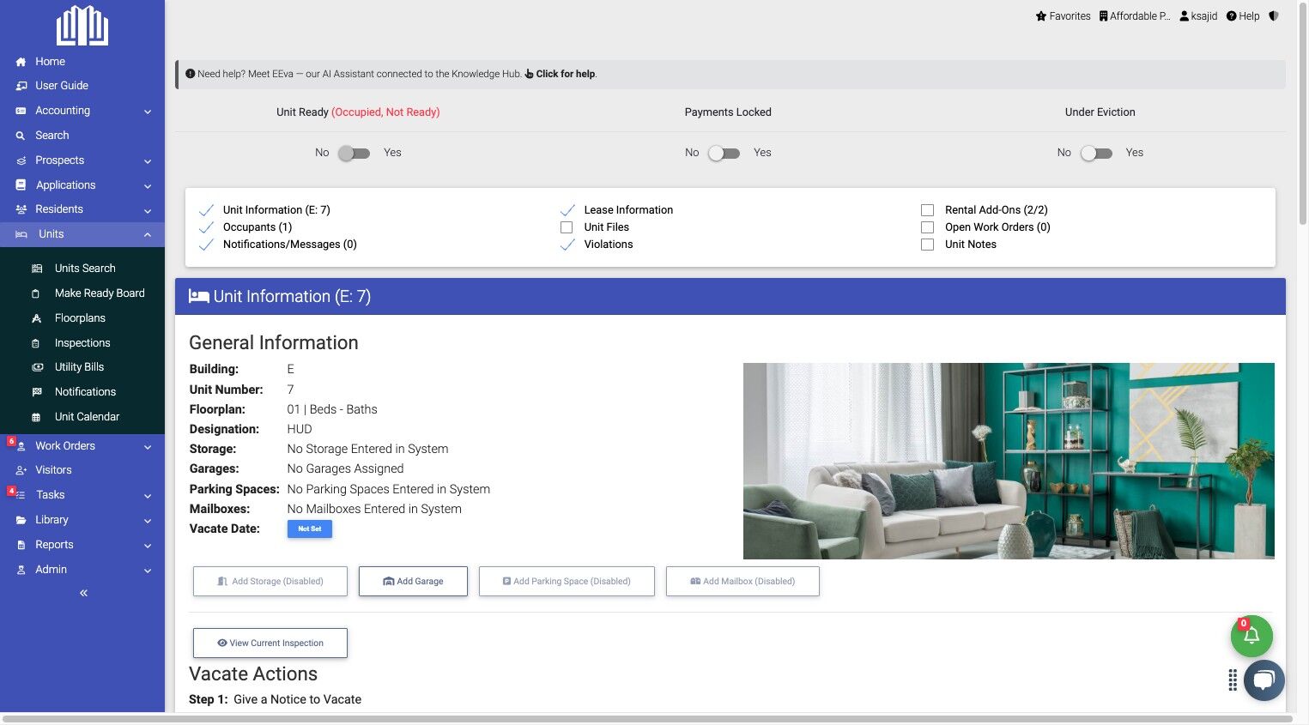Open the Help menu
This screenshot has height=725, width=1309.
1243,16
